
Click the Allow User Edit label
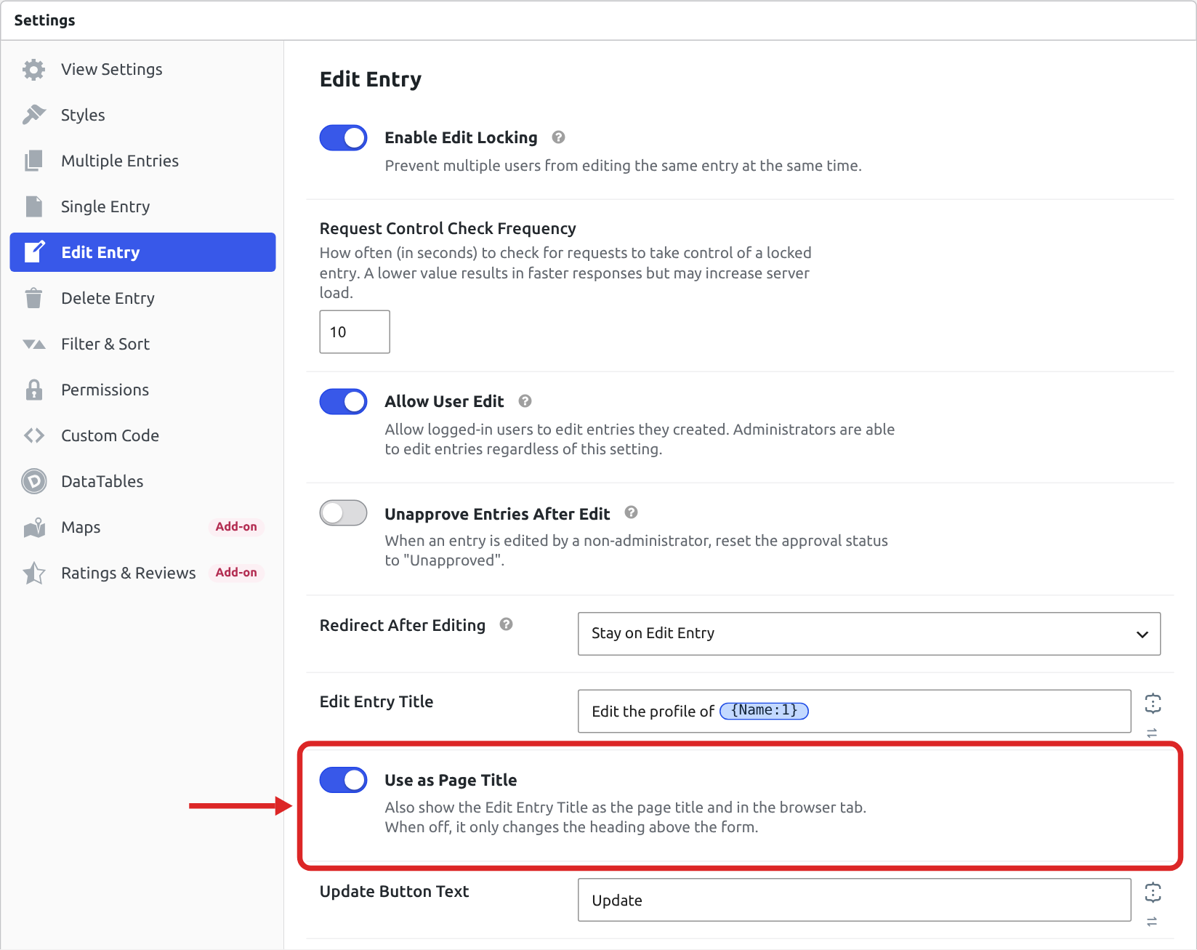pos(444,401)
